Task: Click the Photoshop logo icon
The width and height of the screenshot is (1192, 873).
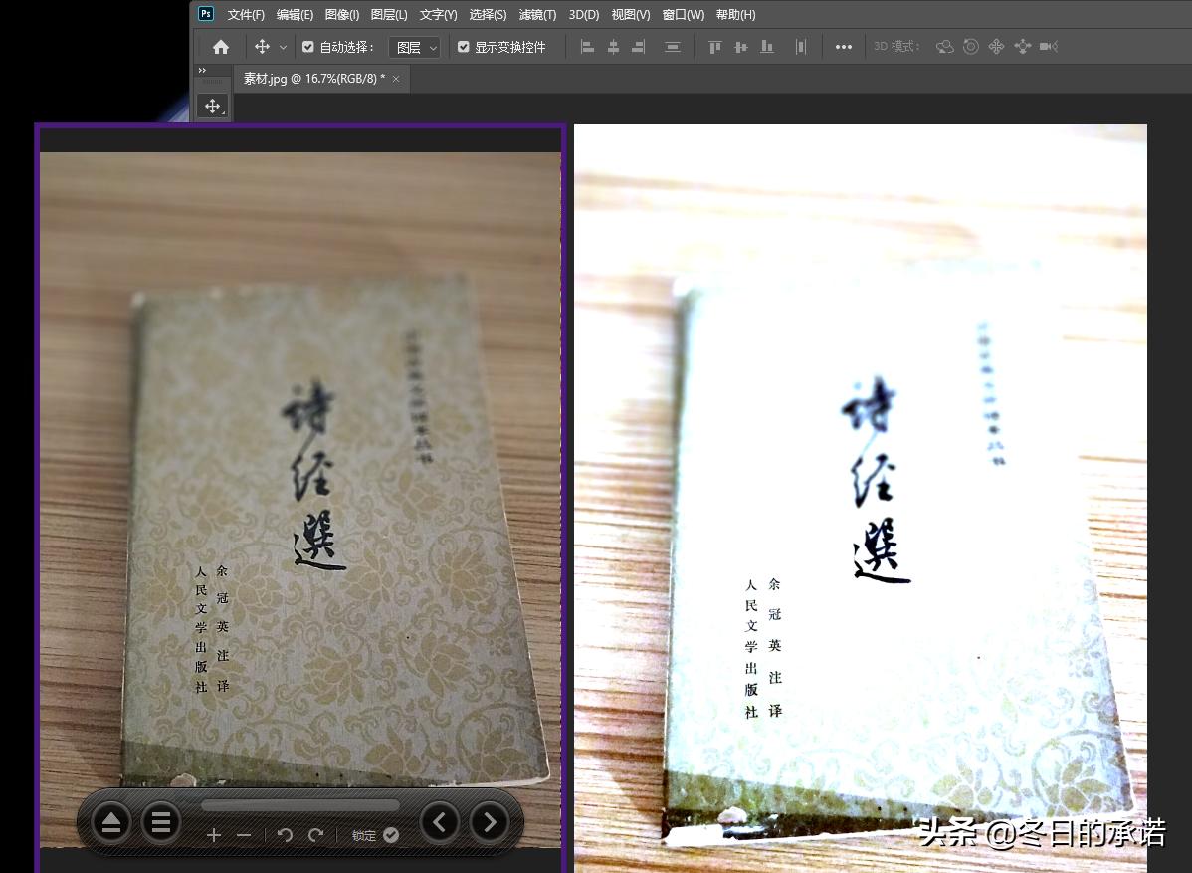Action: 205,14
